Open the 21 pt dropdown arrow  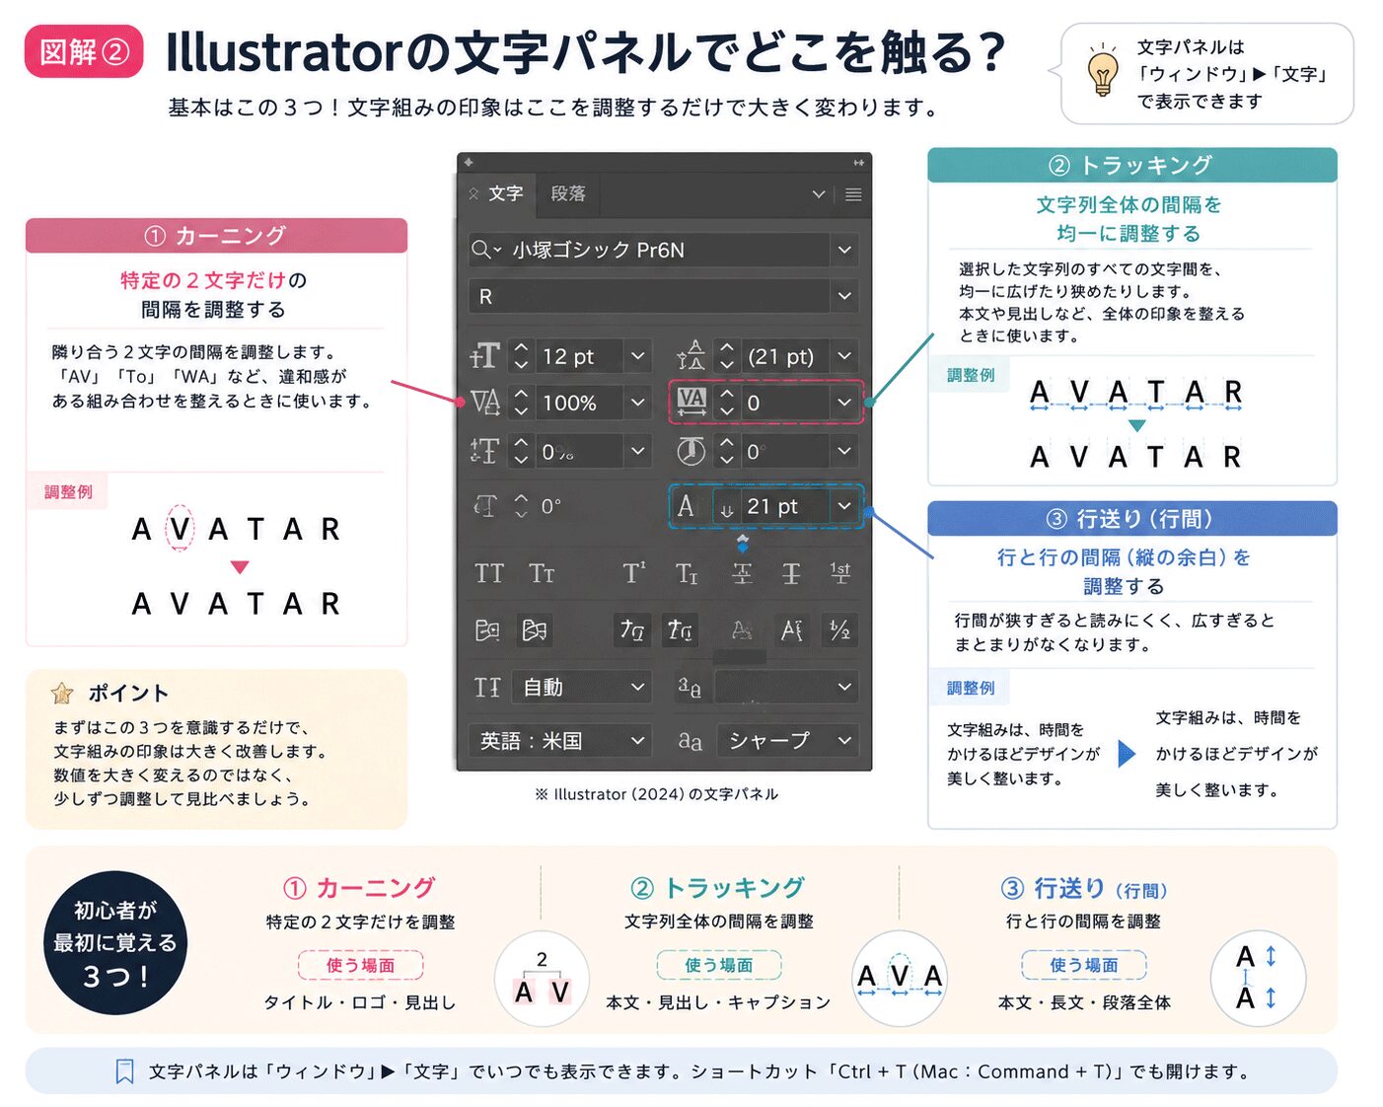point(844,506)
